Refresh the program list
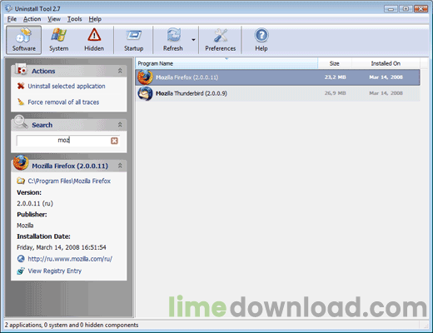The image size is (433, 333). (x=173, y=40)
